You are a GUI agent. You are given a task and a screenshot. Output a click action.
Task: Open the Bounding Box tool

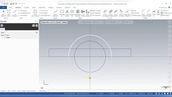tap(72, 13)
